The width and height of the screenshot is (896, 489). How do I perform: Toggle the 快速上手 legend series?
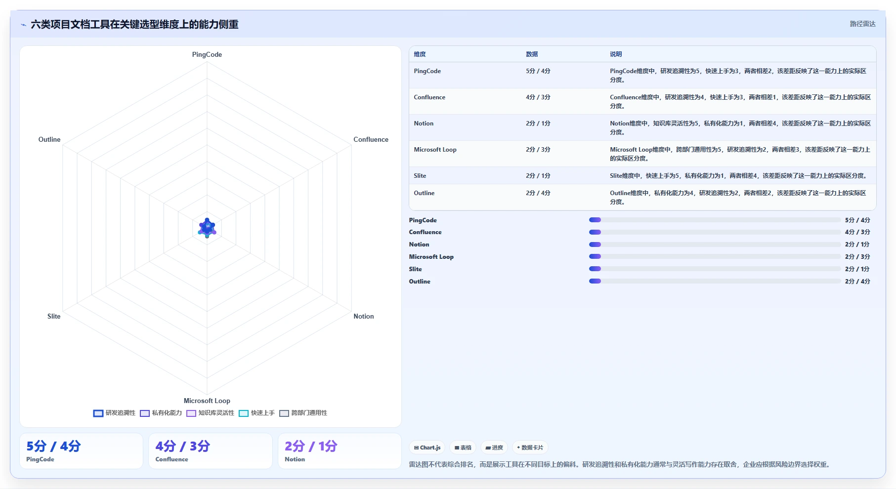coord(256,413)
